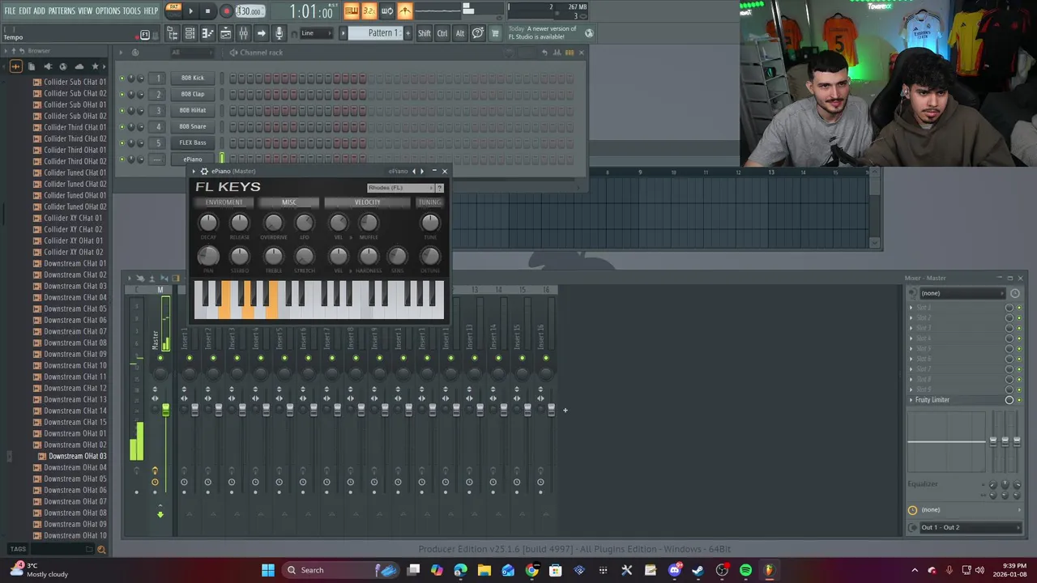
Task: Click the FL Keys help question mark
Action: click(439, 188)
